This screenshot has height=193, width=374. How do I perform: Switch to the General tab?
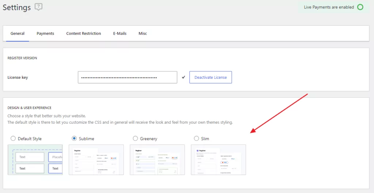pos(18,34)
